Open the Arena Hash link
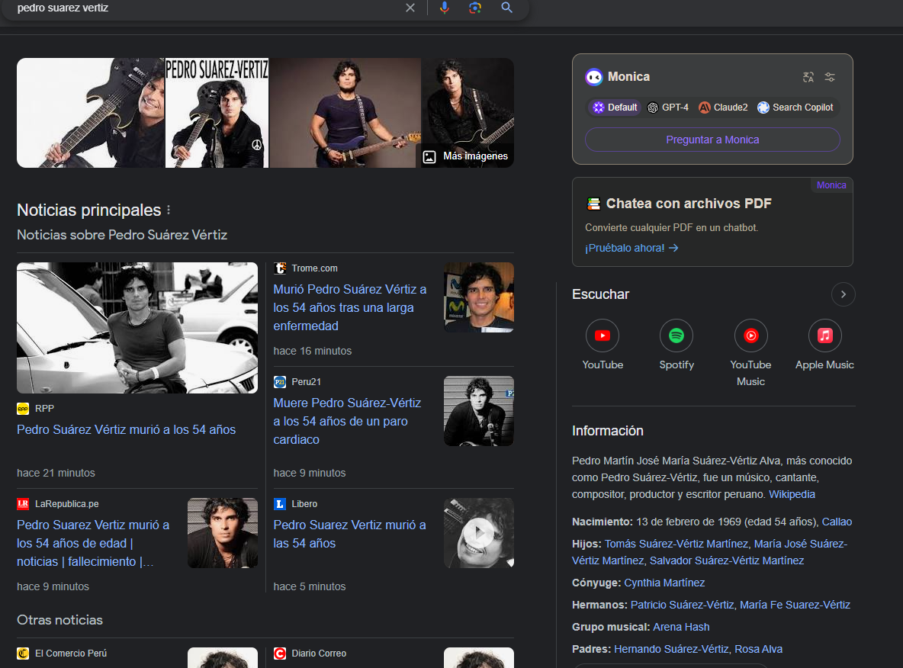Image resolution: width=903 pixels, height=668 pixels. [681, 627]
